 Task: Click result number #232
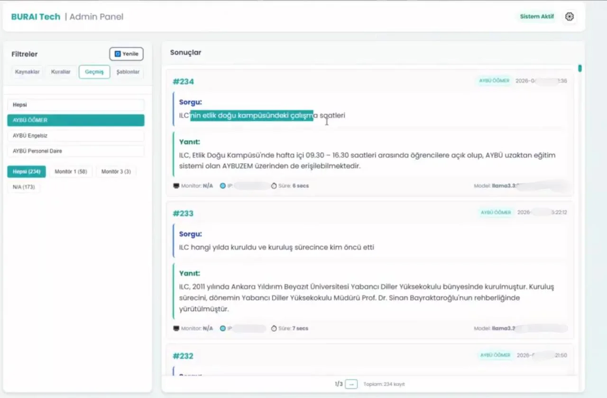(183, 356)
